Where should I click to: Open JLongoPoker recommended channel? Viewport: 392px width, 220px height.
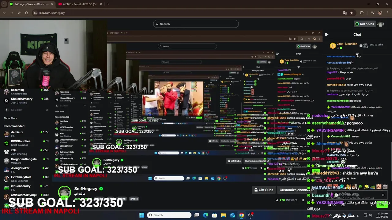pos(26,170)
